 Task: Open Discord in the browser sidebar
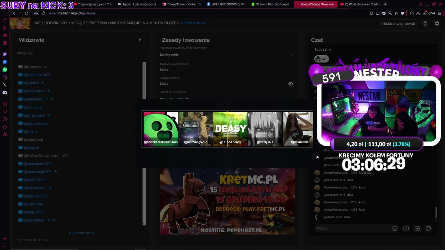click(5, 93)
